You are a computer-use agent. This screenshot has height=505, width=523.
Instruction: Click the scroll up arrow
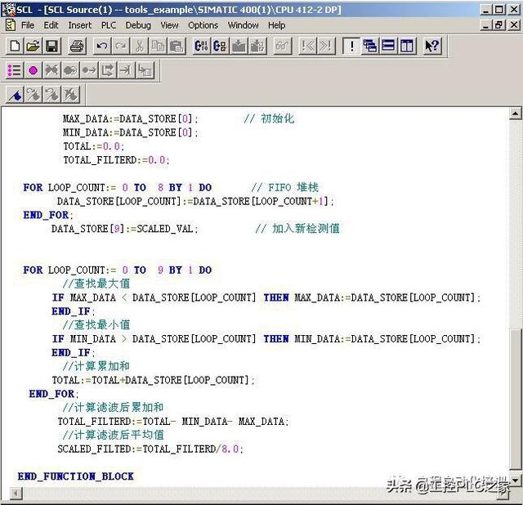click(x=516, y=114)
